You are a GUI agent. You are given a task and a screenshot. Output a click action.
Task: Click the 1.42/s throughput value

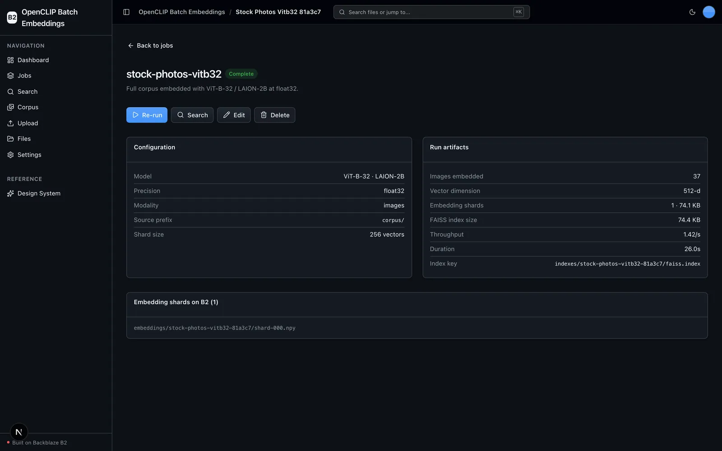pos(692,235)
